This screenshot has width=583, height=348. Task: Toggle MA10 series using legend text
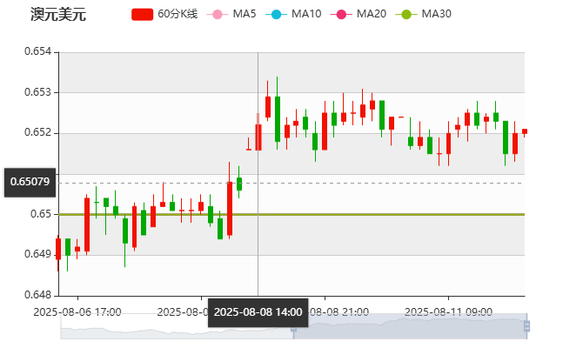coord(306,14)
